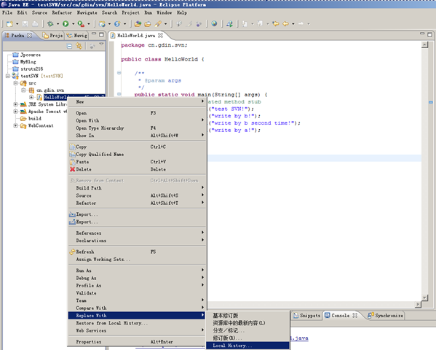
Task: Expand the WebContent folder node
Action: coord(15,125)
